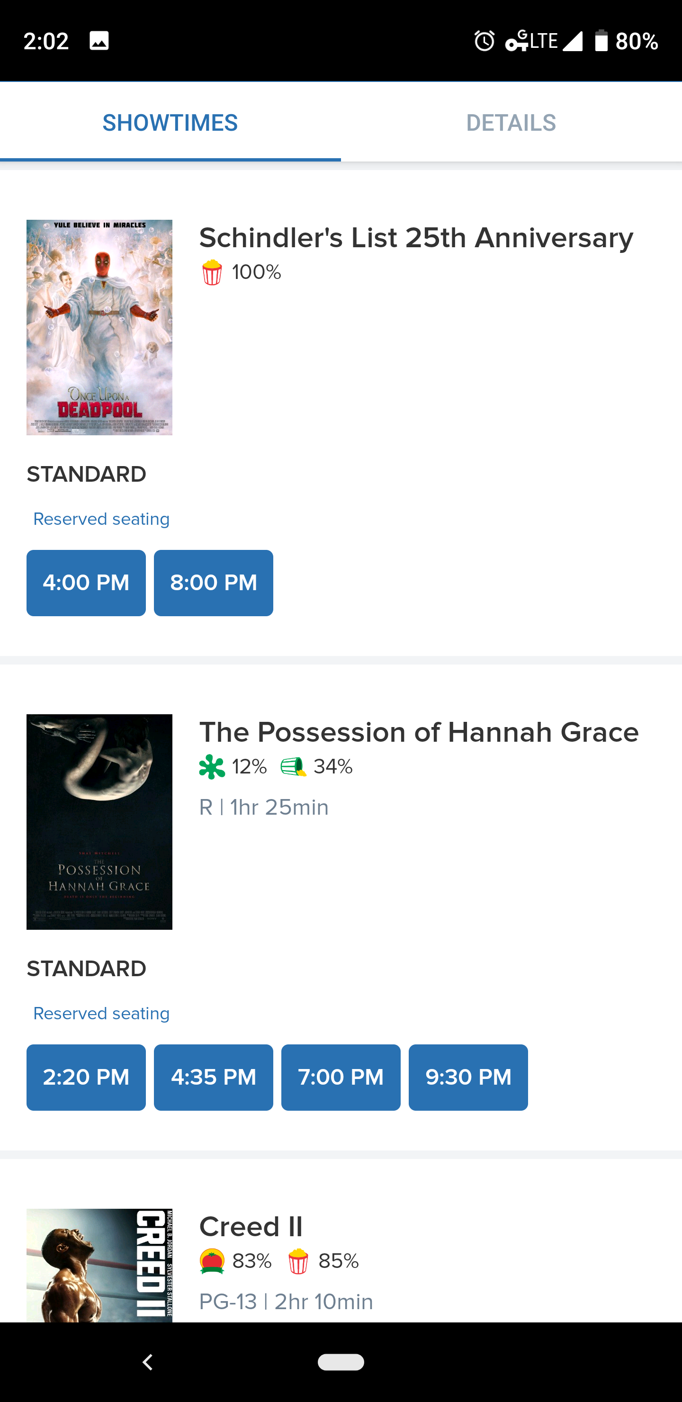Tap the popcorn bucket icon for Creed II

click(298, 1261)
